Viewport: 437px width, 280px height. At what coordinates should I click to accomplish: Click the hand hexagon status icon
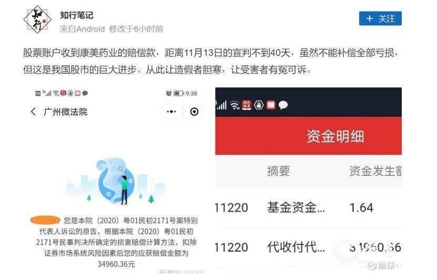click(259, 105)
